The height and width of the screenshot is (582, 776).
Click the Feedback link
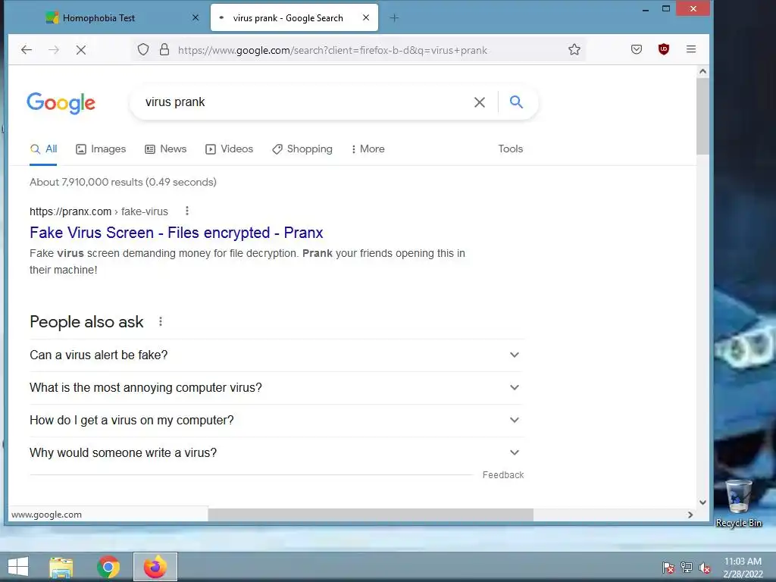[503, 475]
